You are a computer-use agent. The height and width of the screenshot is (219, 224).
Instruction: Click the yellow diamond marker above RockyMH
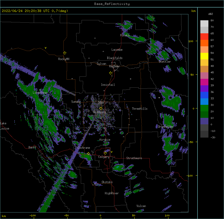tap(65, 53)
